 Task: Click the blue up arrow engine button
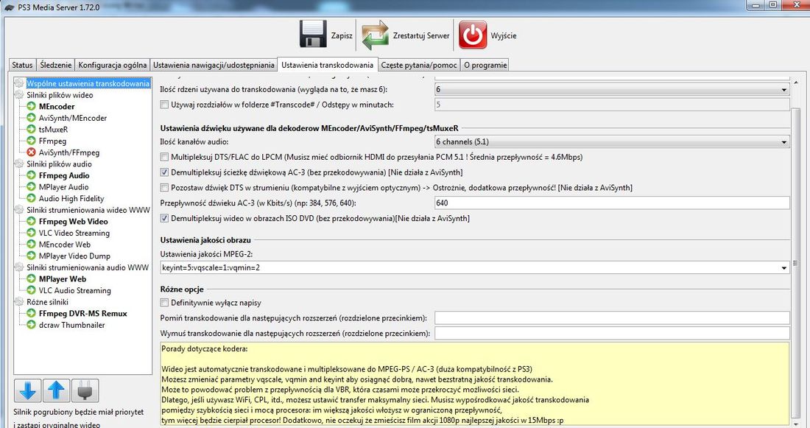point(56,390)
